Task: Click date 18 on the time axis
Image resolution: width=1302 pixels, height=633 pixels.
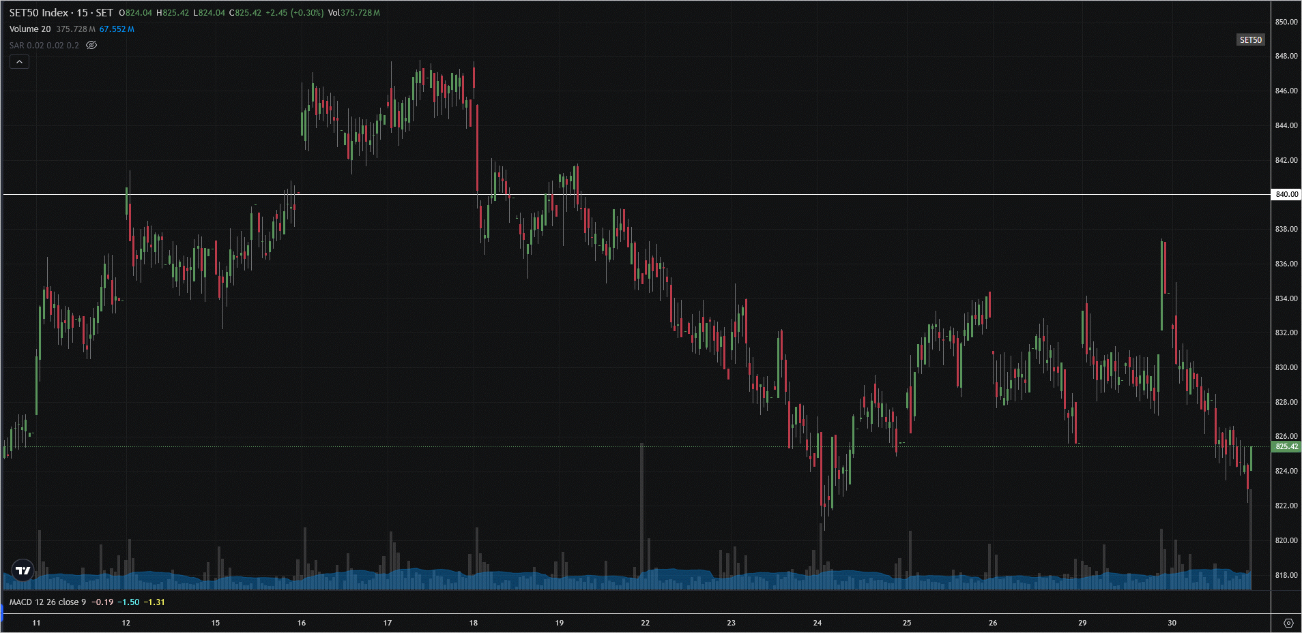Action: pos(474,623)
